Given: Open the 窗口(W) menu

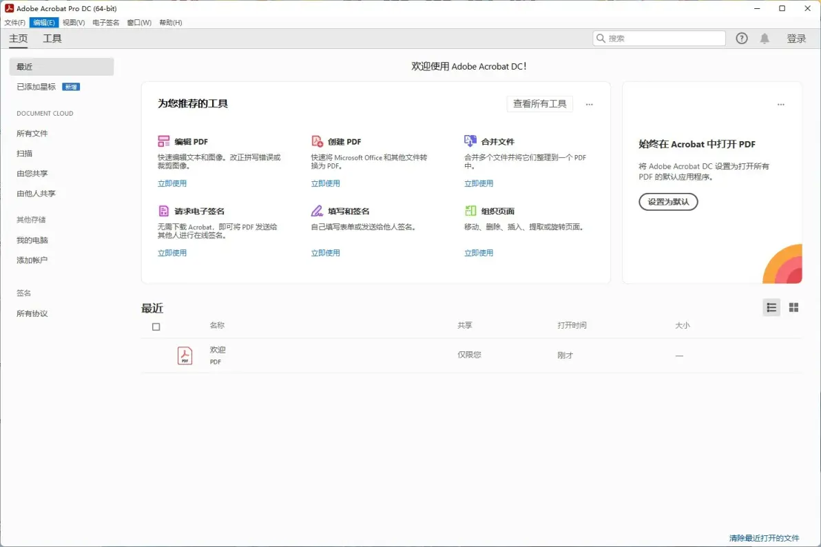Looking at the screenshot, I should 139,23.
